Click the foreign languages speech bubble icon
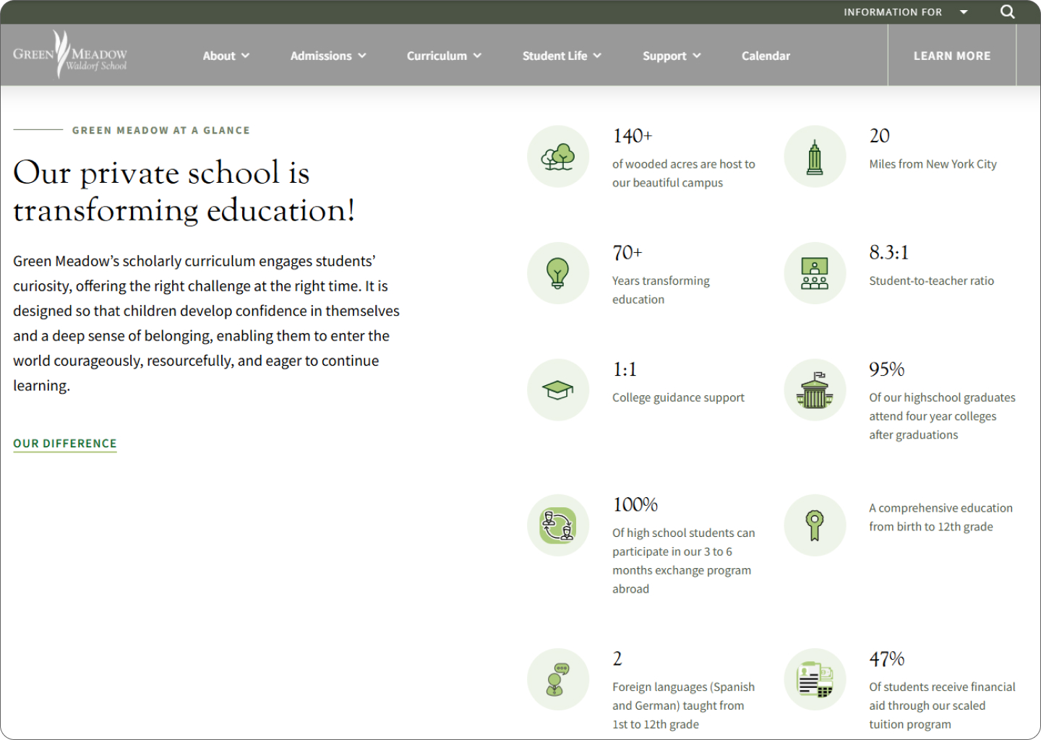 [x=557, y=679]
